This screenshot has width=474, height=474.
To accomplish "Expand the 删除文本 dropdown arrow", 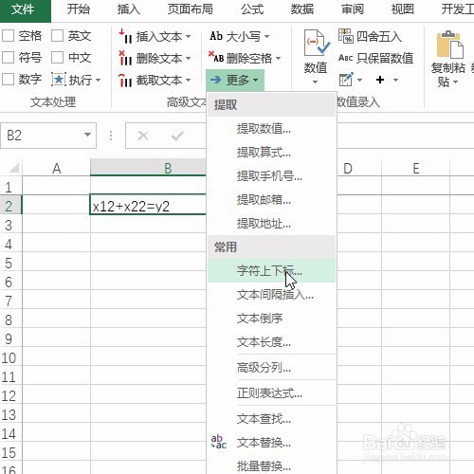I will point(188,59).
